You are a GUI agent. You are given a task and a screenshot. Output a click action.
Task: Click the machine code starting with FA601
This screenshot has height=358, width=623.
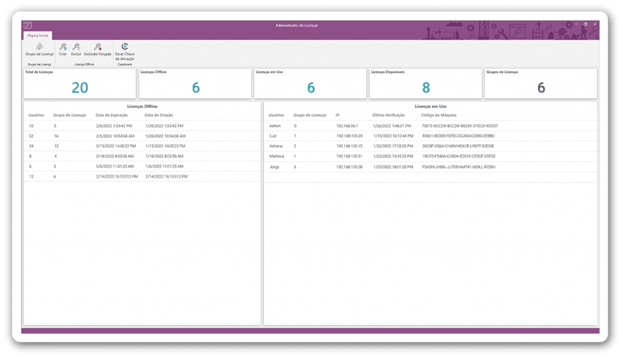(x=458, y=136)
